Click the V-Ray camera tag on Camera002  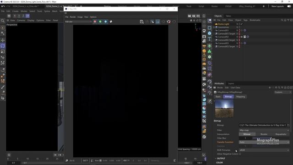(244, 37)
